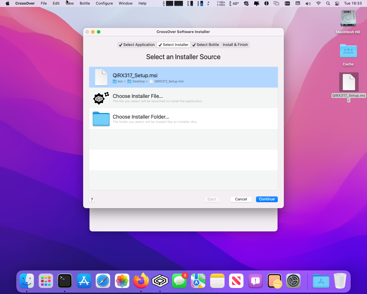The image size is (367, 294).
Task: Open Notes app in the Dock
Action: coord(217,281)
